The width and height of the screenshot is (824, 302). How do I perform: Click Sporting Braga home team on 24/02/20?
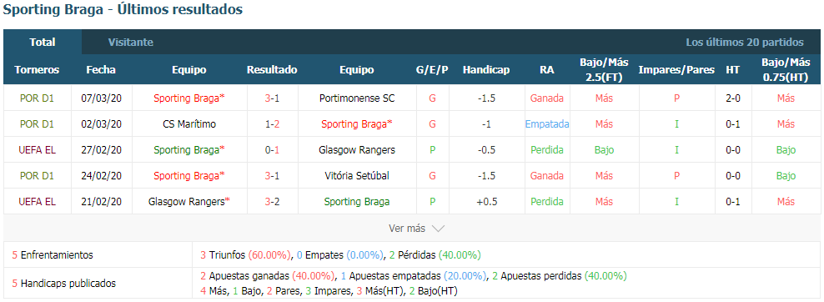(x=189, y=175)
